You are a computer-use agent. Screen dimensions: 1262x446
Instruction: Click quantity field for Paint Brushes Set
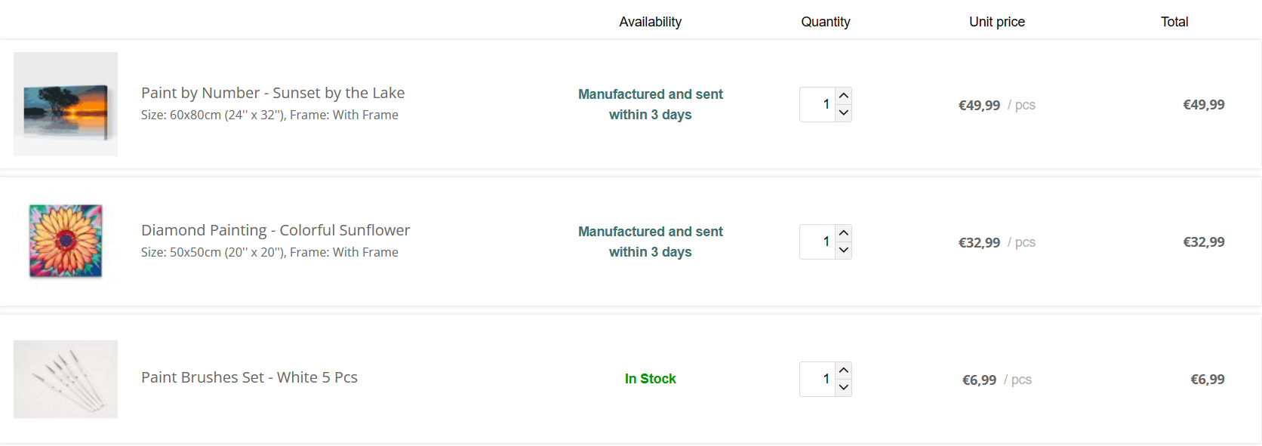click(817, 379)
